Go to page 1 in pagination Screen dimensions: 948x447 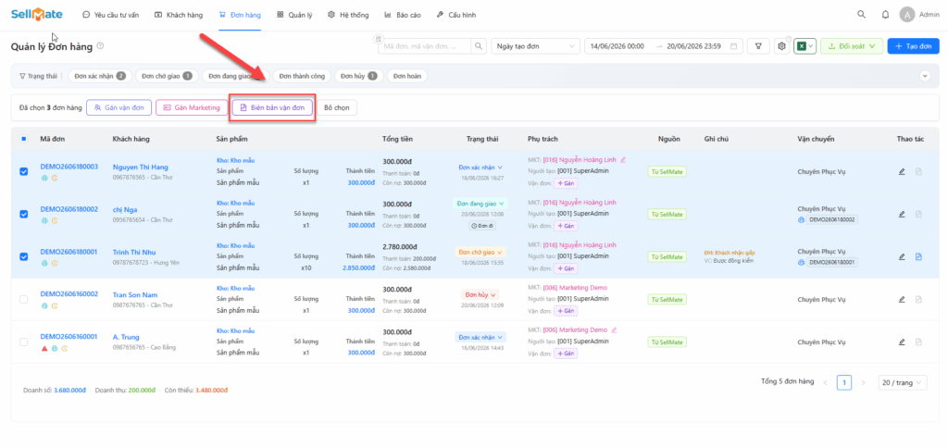point(844,382)
